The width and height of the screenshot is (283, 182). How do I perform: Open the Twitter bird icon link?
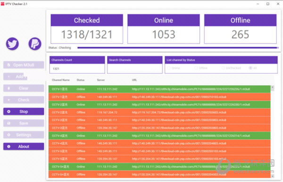12,44
